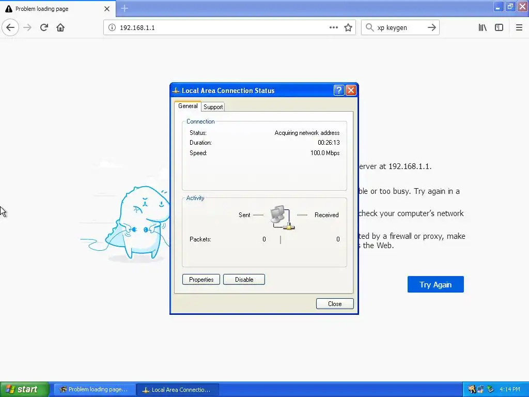The width and height of the screenshot is (529, 397).
Task: Activate Local Area Connection taskbar button
Action: point(178,390)
